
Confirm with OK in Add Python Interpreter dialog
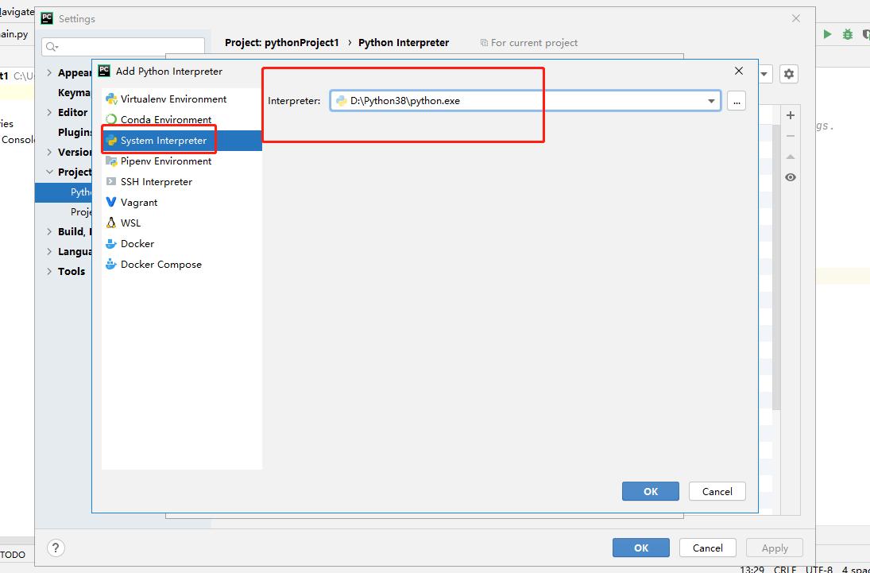pos(650,491)
